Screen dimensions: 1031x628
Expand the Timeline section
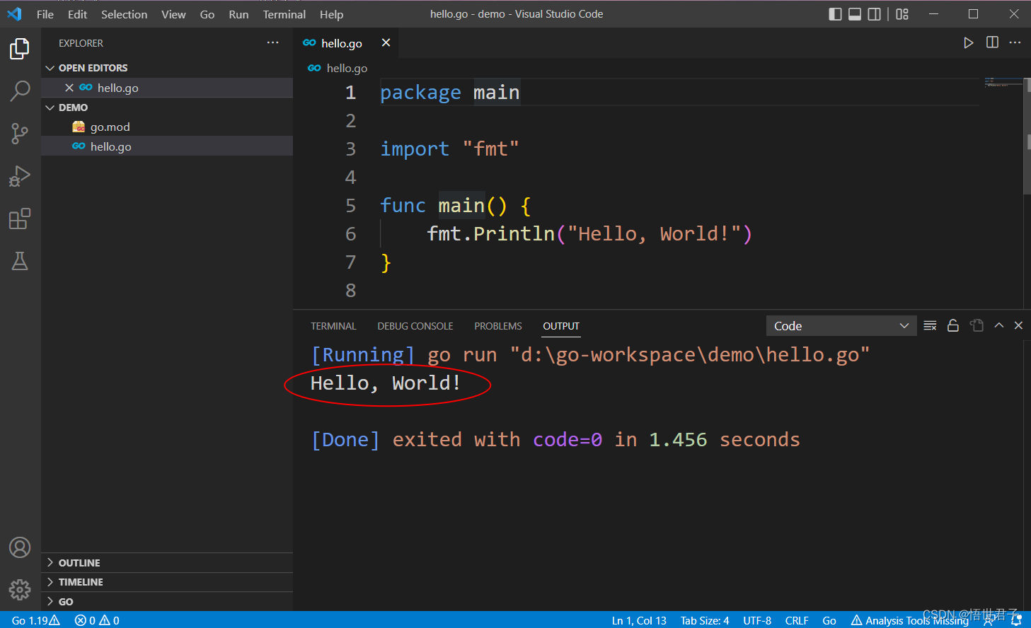click(x=81, y=582)
